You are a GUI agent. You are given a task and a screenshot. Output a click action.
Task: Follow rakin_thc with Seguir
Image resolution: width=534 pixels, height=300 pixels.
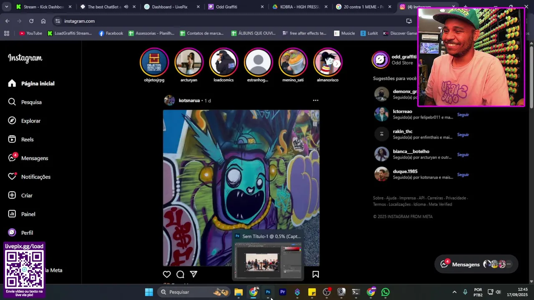(463, 135)
